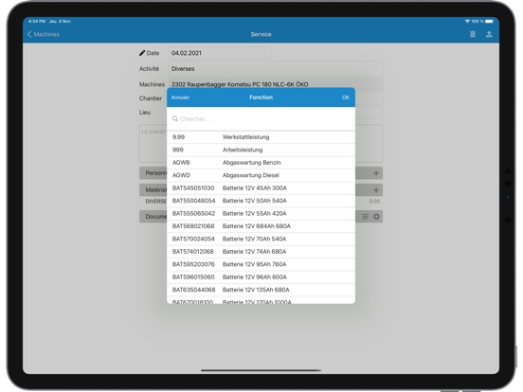This screenshot has width=523, height=392.
Task: Click the Le travail text area
Action: (153, 144)
